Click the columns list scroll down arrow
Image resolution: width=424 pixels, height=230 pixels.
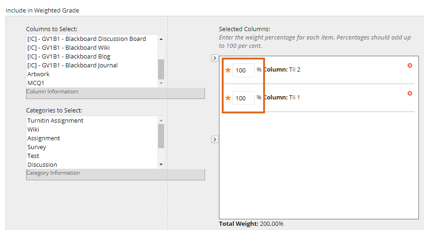[161, 83]
